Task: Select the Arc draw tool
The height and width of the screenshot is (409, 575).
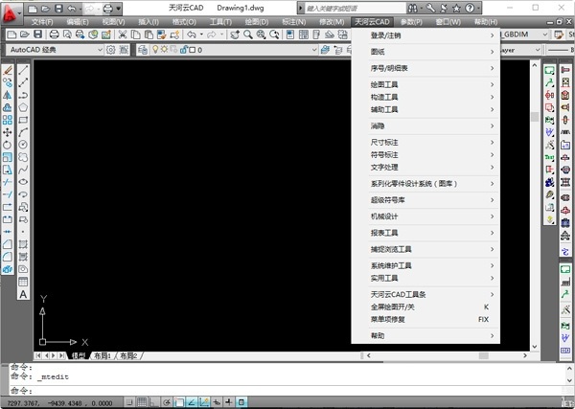Action: [23, 132]
